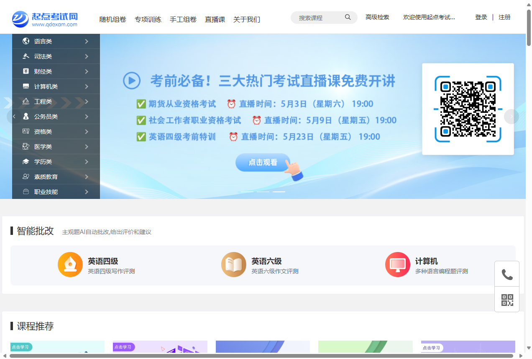Select the 医学类 medical category icon

click(x=26, y=146)
